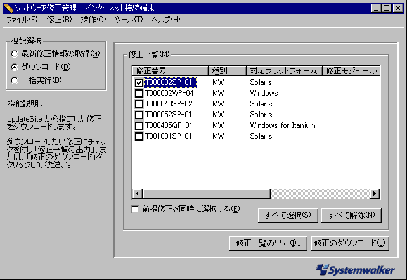This screenshot has height=280, width=407.
Task: Click the すべて選択(S) button
Action: (288, 215)
